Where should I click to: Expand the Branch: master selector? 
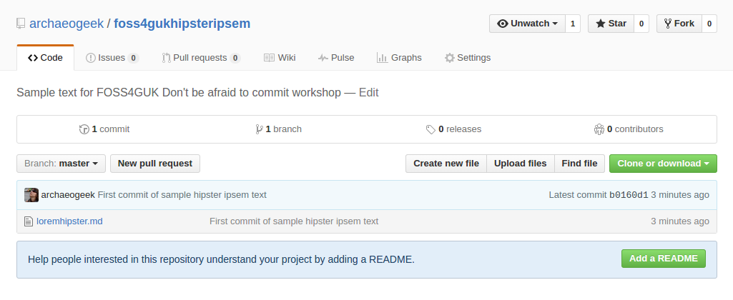pyautogui.click(x=62, y=164)
